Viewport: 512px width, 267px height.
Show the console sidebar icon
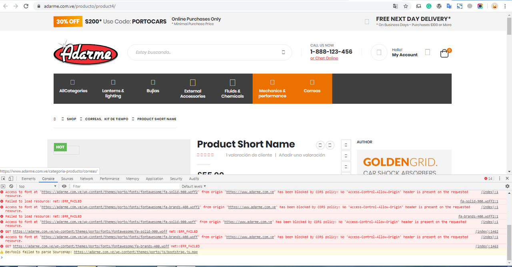point(3,186)
